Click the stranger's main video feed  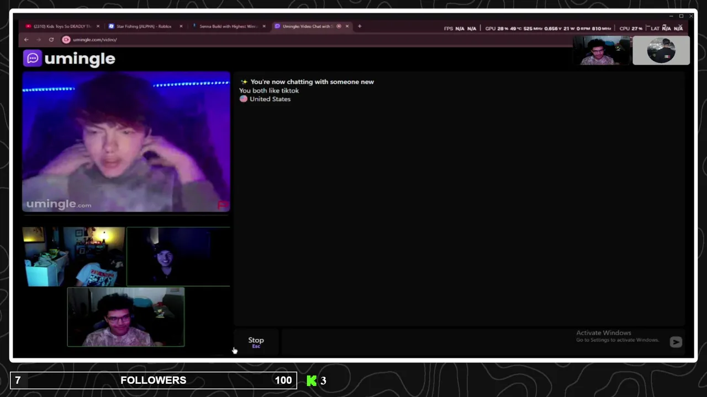coord(126,142)
